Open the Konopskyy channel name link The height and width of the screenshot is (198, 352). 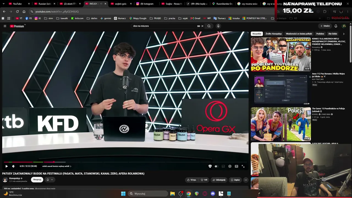15,178
